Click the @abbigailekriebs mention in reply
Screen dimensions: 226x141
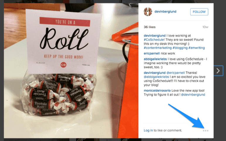pos(156,77)
